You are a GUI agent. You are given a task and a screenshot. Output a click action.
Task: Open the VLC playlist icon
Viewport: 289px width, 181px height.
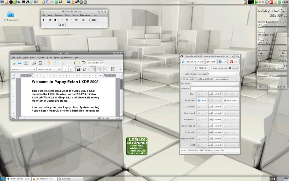point(84,20)
